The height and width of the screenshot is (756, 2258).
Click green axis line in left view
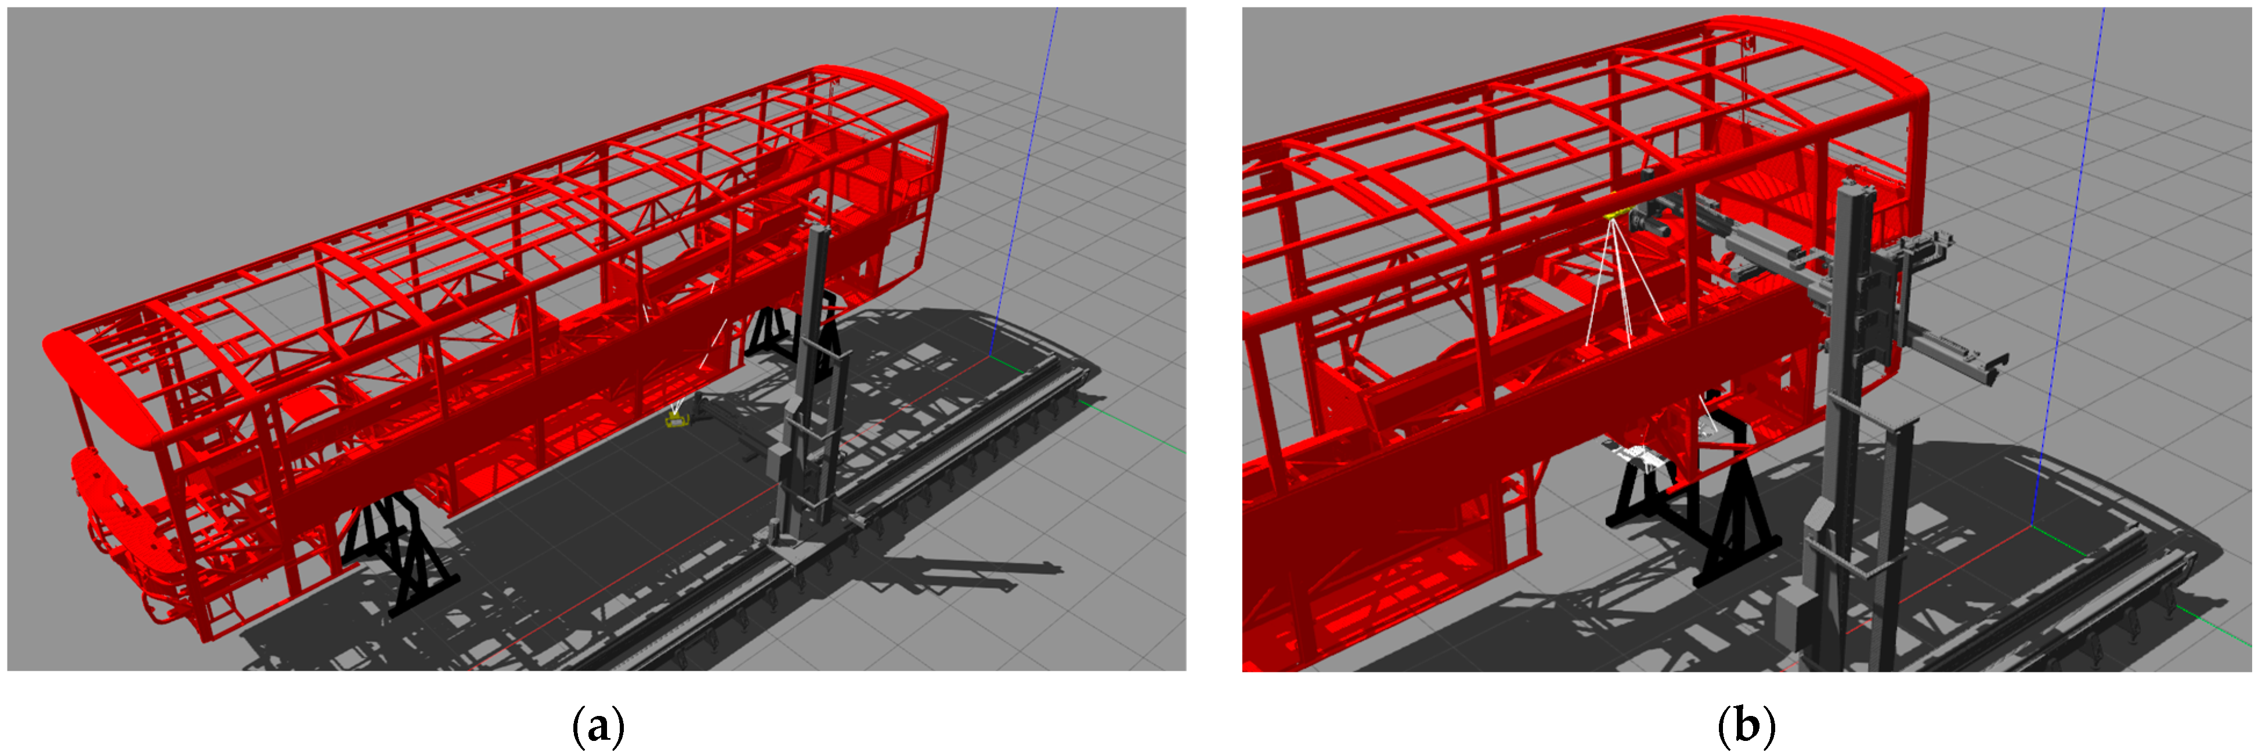(1131, 426)
